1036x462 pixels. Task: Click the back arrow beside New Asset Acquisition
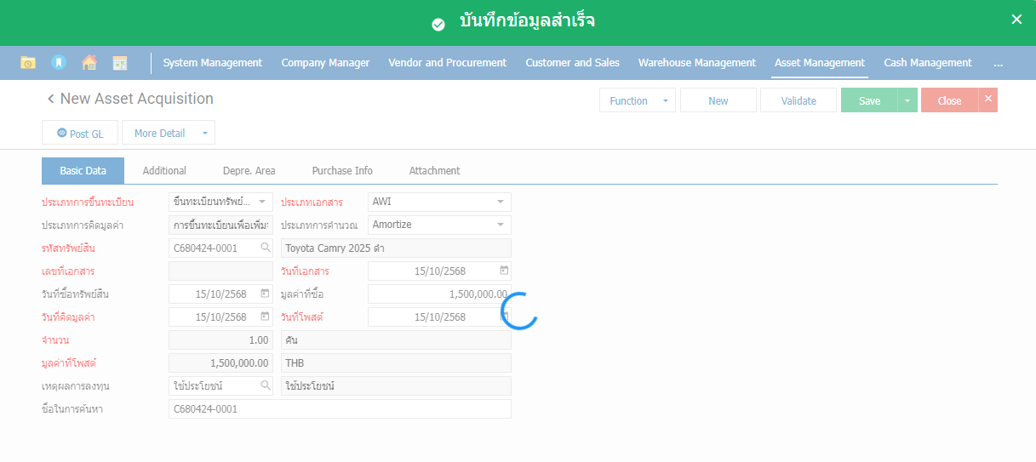[x=50, y=99]
